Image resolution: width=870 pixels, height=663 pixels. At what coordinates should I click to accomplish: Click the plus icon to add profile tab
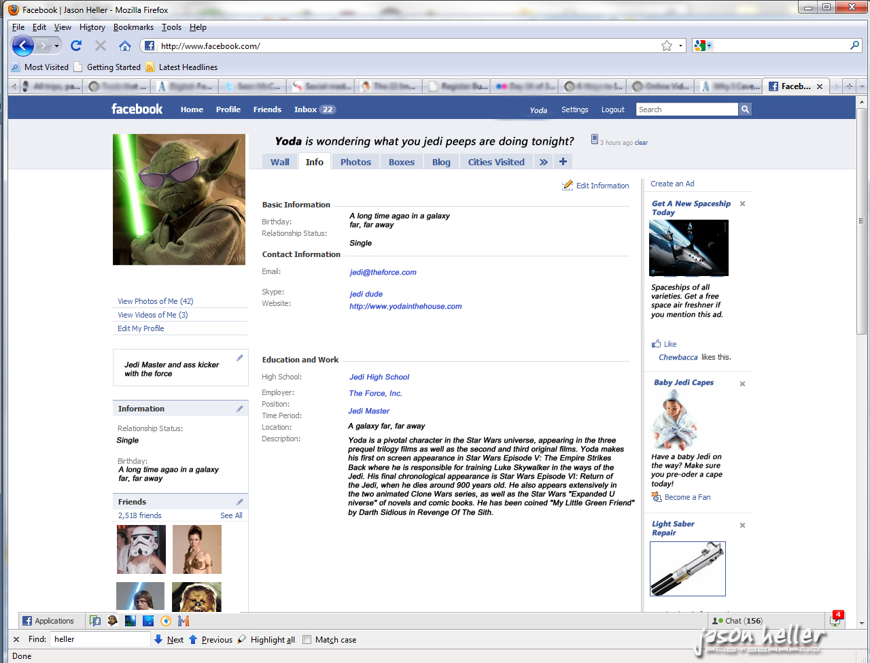coord(563,162)
